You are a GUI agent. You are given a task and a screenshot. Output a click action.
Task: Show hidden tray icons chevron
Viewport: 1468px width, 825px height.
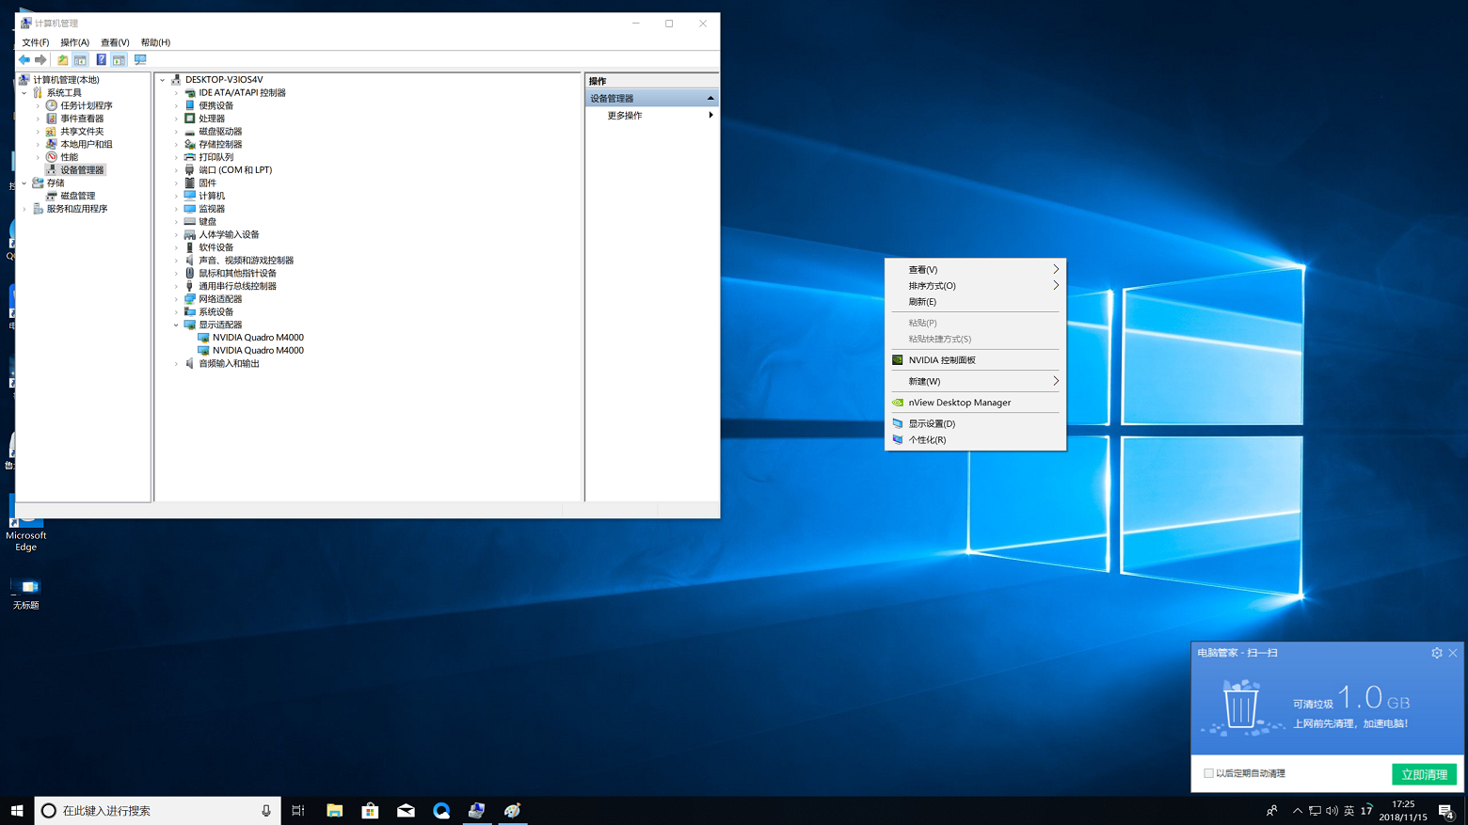pos(1298,810)
